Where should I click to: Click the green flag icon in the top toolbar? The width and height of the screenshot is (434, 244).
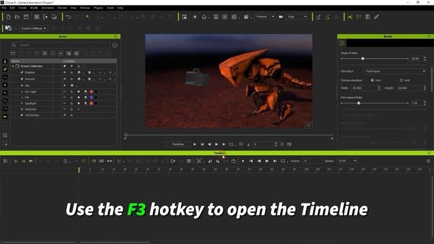coord(359,17)
